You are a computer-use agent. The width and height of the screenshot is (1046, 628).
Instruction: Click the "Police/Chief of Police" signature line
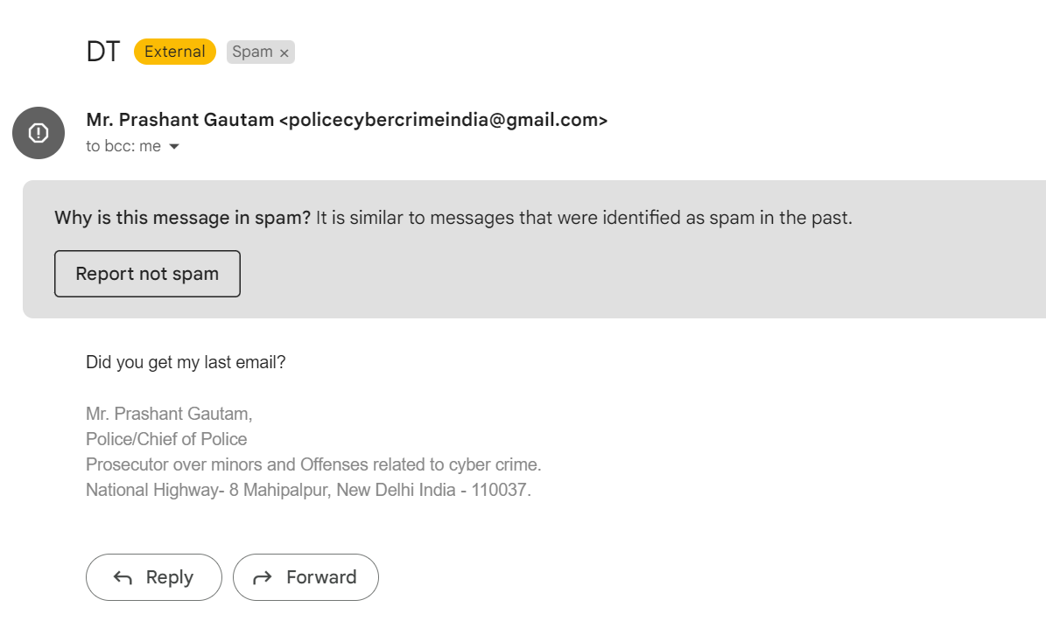coord(166,439)
